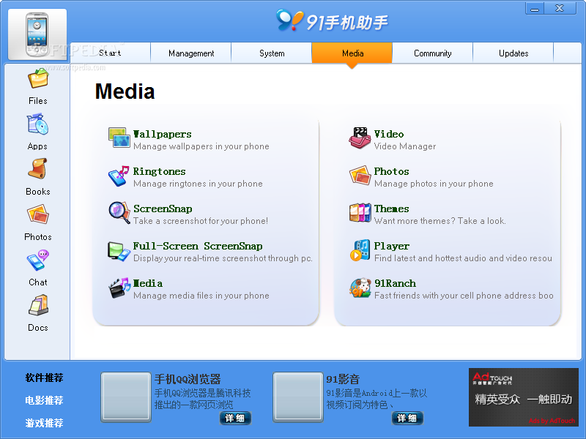Minimize the 91手机助手 window

tap(535, 8)
